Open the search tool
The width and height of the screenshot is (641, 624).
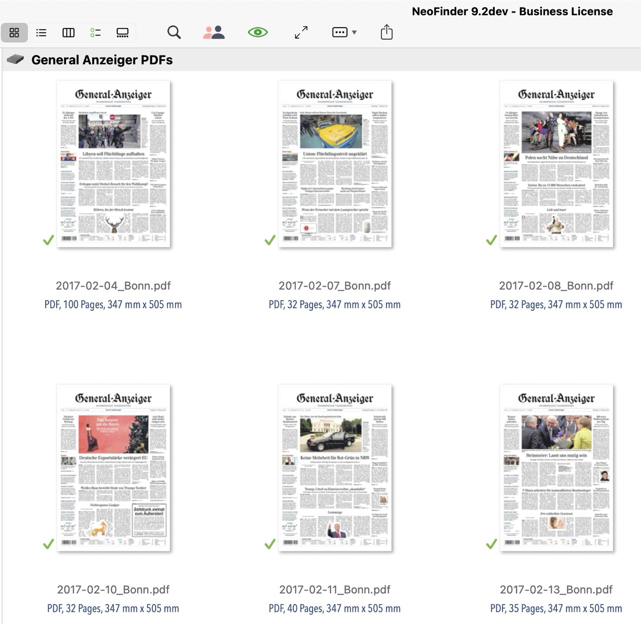(174, 32)
